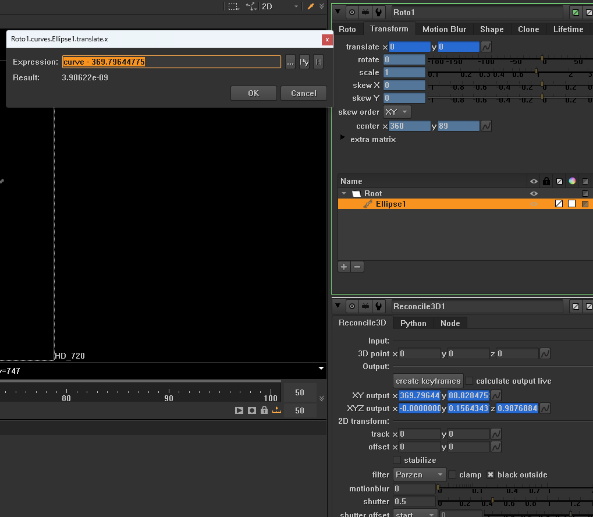Viewport: 593px width, 517px height.
Task: Open the shutter offset start dropdown
Action: coord(416,514)
